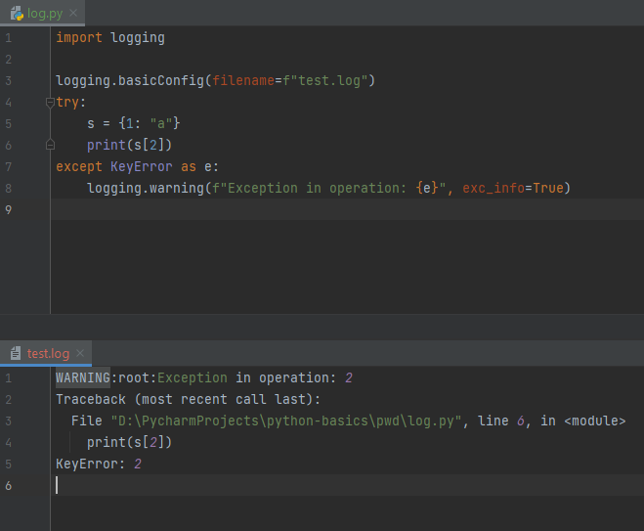Switch to the log.py editor tab
This screenshot has height=531, width=644.
pos(42,13)
